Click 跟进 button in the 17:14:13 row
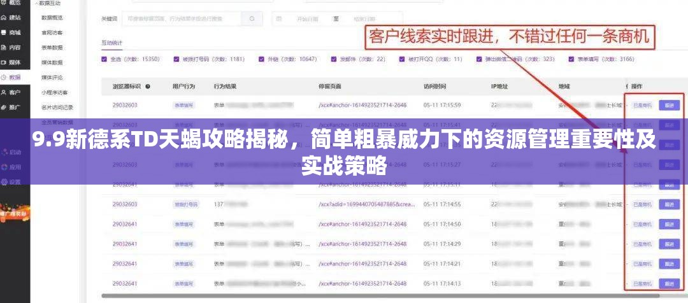This screenshot has width=688, height=303. tap(669, 283)
